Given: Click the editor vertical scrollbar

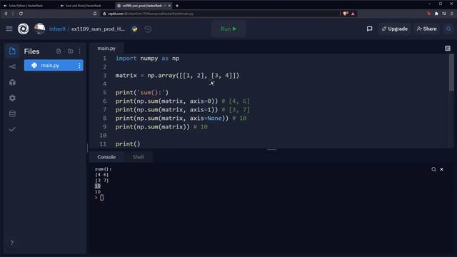Looking at the screenshot, I should point(451,73).
